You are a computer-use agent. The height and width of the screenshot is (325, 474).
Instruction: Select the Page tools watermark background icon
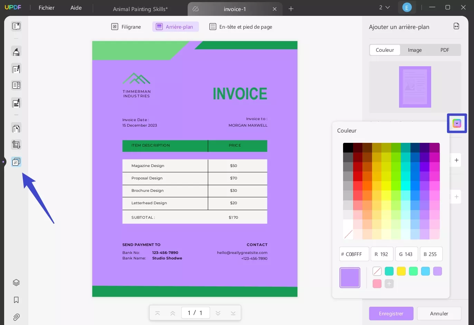pyautogui.click(x=16, y=162)
